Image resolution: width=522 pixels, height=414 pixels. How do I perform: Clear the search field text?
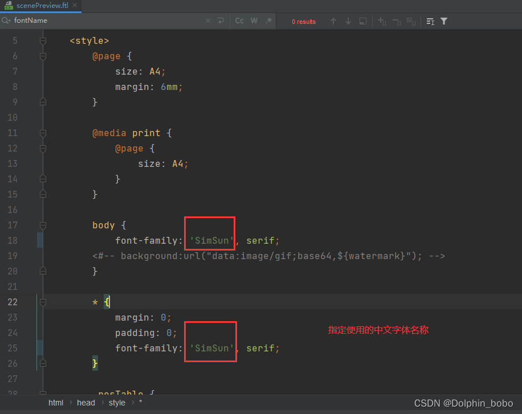(208, 21)
